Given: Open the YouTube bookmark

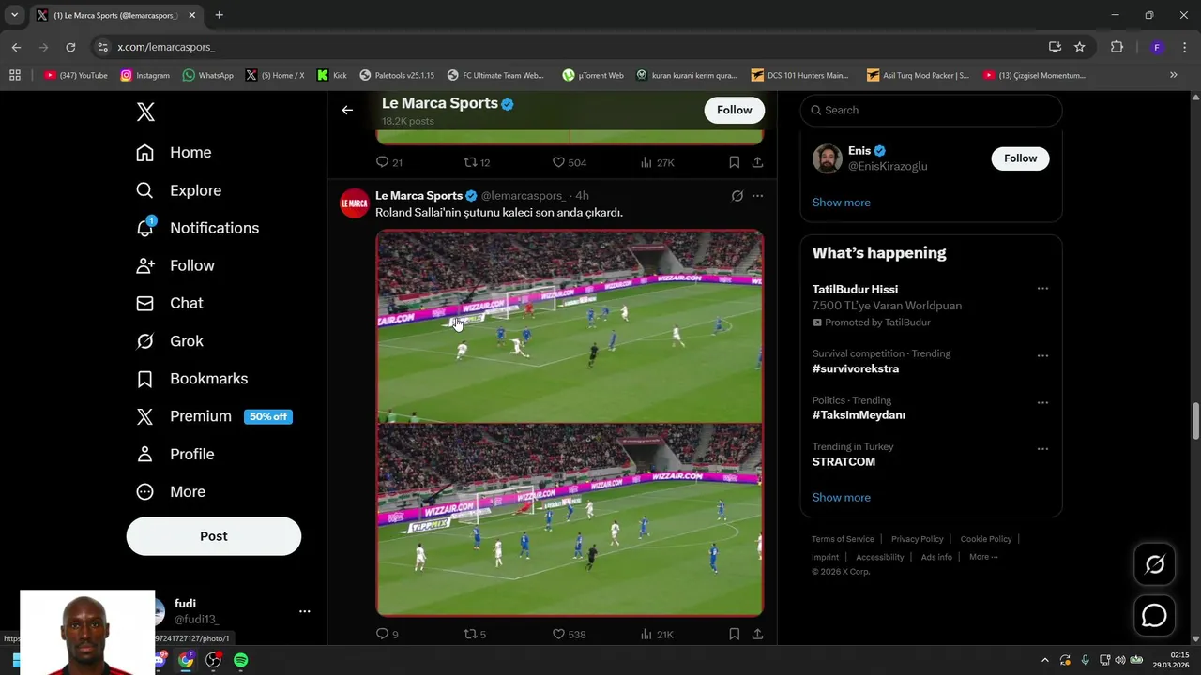Looking at the screenshot, I should click(x=76, y=75).
